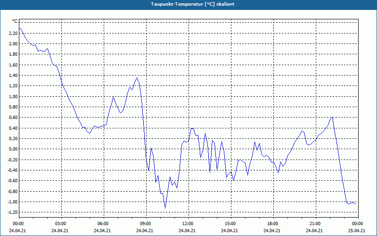Click the date 24.04.21 under 12:00

(187, 231)
